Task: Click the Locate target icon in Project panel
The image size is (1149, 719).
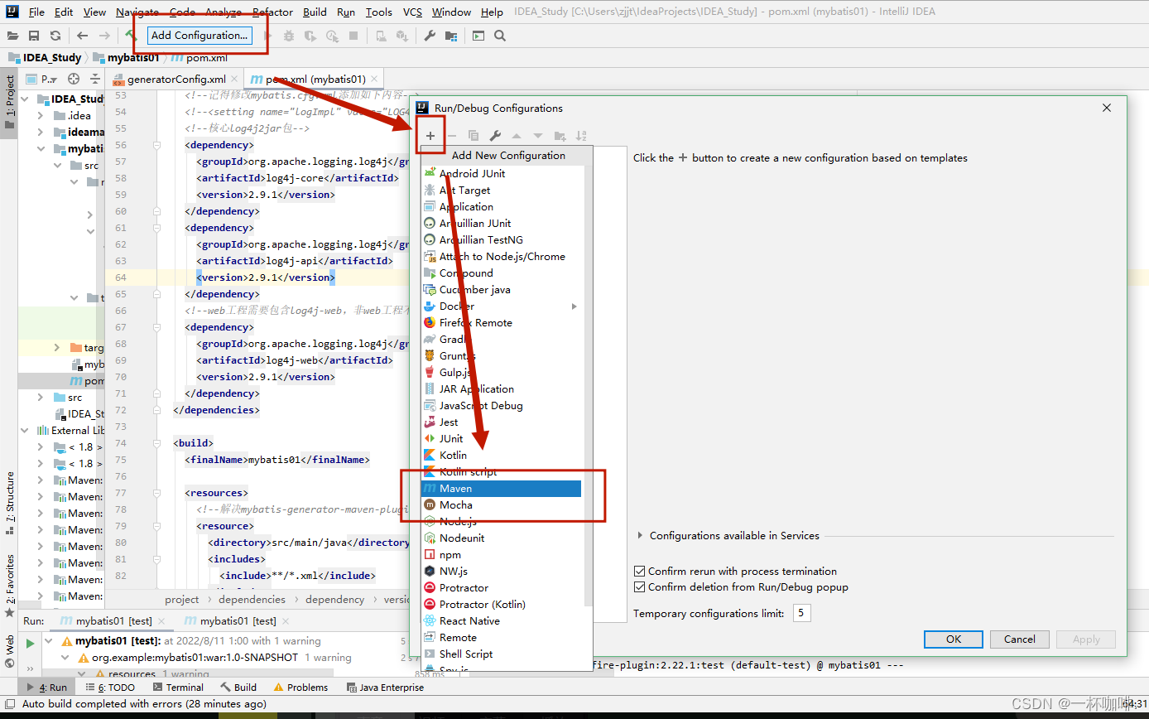Action: click(x=74, y=79)
